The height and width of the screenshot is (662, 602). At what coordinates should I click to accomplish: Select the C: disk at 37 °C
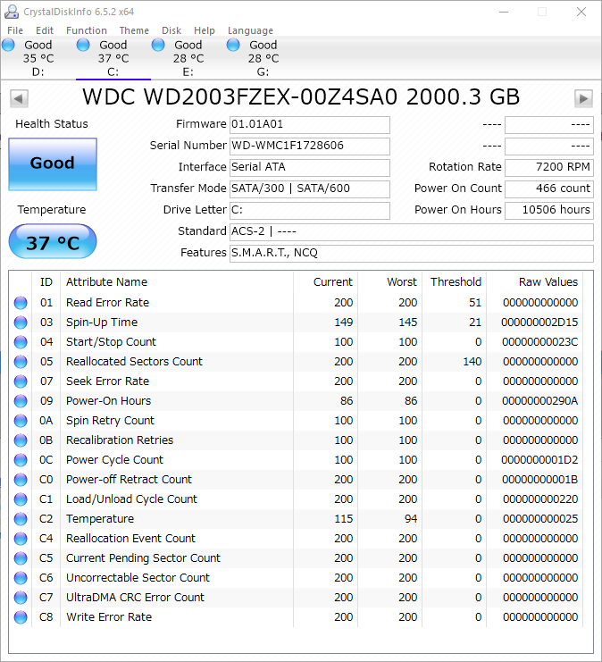pyautogui.click(x=113, y=58)
